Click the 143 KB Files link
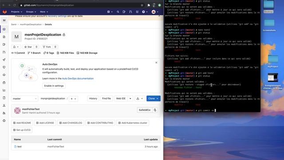284x160 pixels. tap(65, 53)
